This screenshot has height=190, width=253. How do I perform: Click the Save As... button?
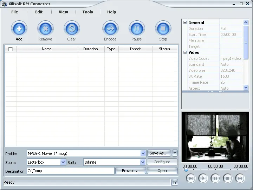coord(159,153)
